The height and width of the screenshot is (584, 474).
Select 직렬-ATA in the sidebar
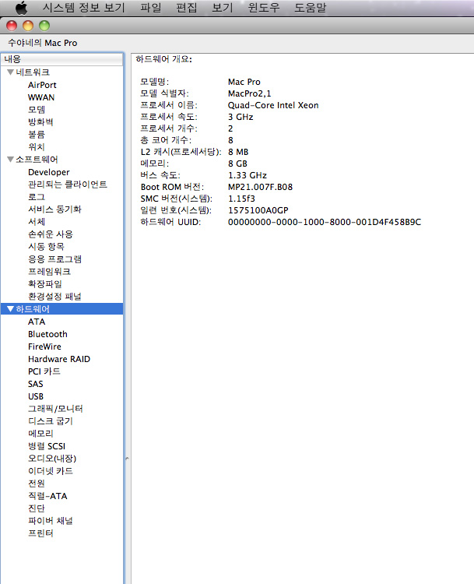[x=47, y=496]
